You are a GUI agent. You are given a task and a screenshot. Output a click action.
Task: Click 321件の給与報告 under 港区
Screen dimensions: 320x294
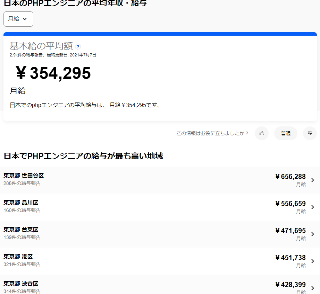click(22, 264)
